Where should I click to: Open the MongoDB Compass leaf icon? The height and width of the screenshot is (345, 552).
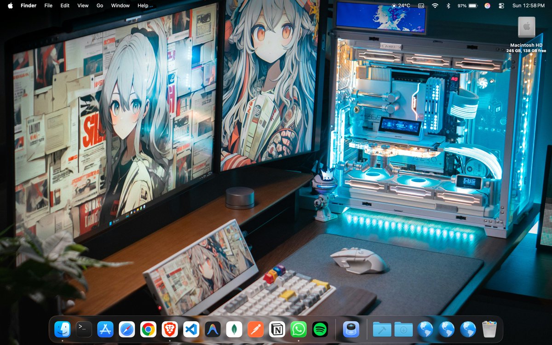234,329
